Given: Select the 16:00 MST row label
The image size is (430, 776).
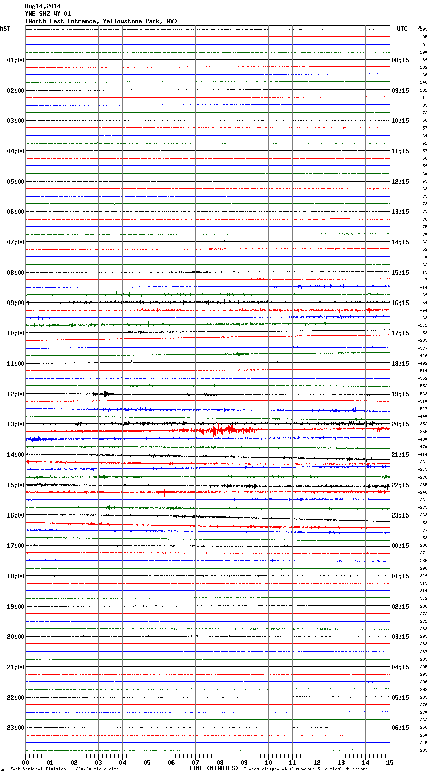Looking at the screenshot, I should [x=16, y=515].
